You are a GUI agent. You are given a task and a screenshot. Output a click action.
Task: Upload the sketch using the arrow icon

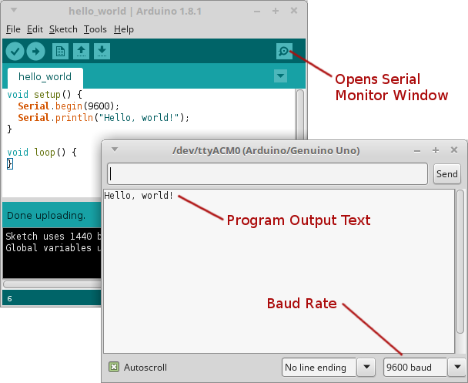coord(36,52)
